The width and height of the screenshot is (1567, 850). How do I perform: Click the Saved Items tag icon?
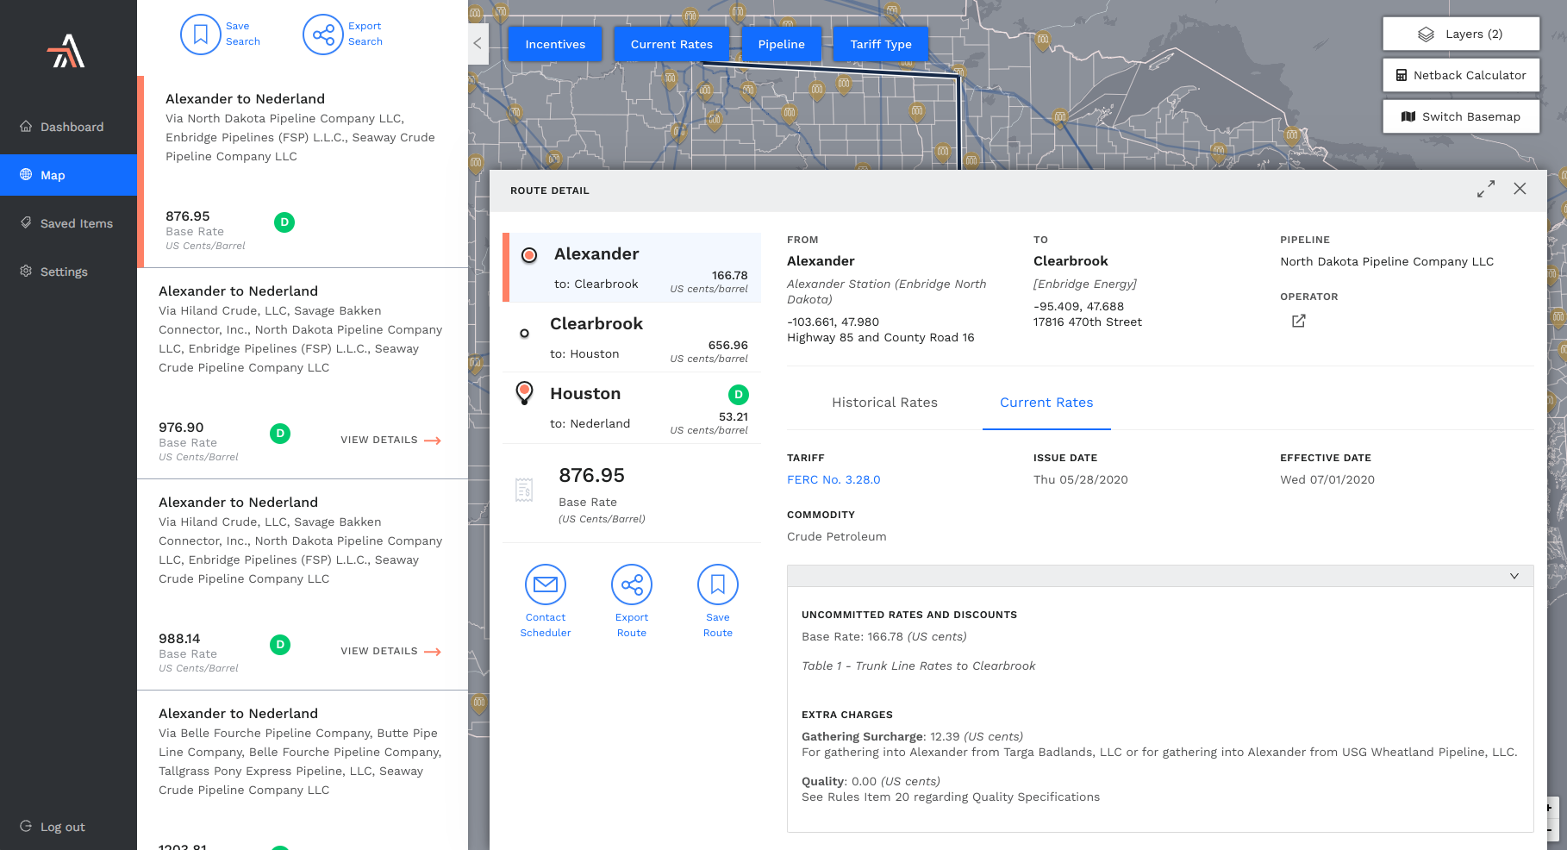(26, 222)
